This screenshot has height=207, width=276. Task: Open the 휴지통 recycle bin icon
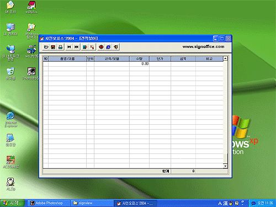[10, 73]
